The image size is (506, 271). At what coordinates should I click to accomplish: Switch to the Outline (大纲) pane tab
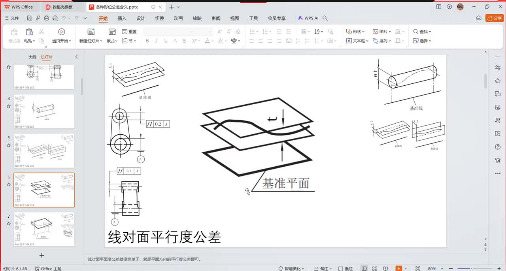(32, 57)
